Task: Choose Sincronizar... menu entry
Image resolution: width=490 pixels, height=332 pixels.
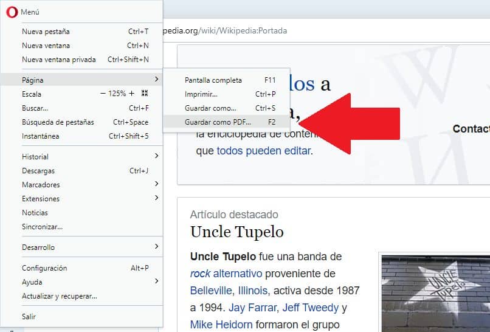Action: 81,227
